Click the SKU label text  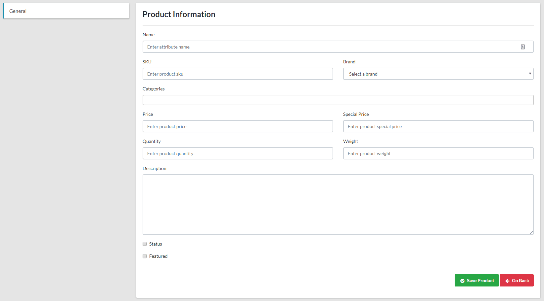click(x=147, y=62)
